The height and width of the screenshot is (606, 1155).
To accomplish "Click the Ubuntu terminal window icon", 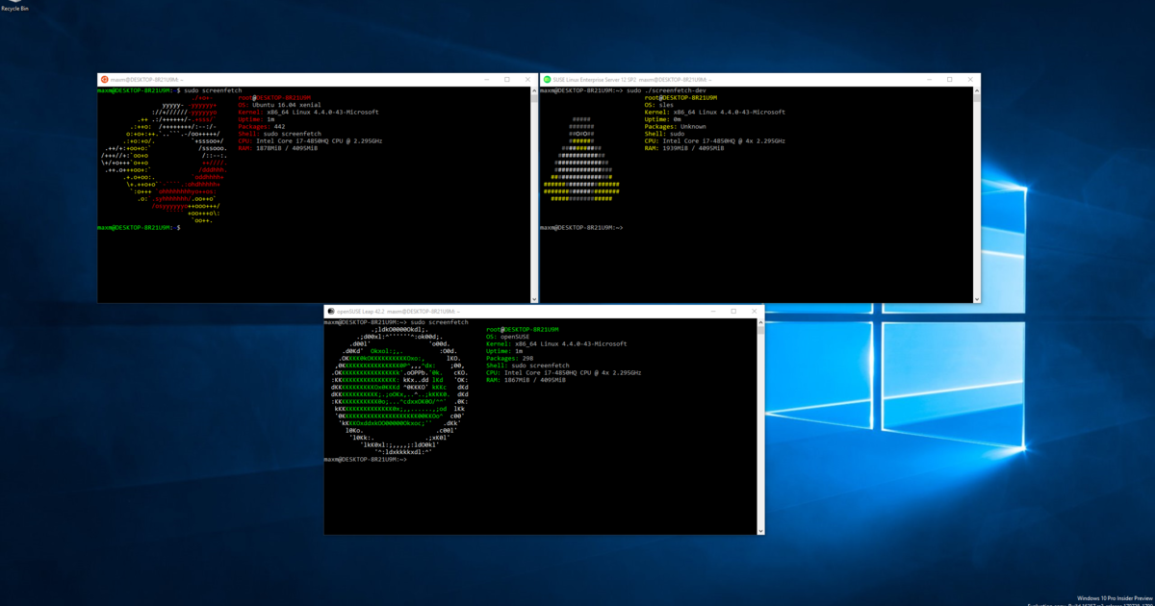I will tap(104, 80).
